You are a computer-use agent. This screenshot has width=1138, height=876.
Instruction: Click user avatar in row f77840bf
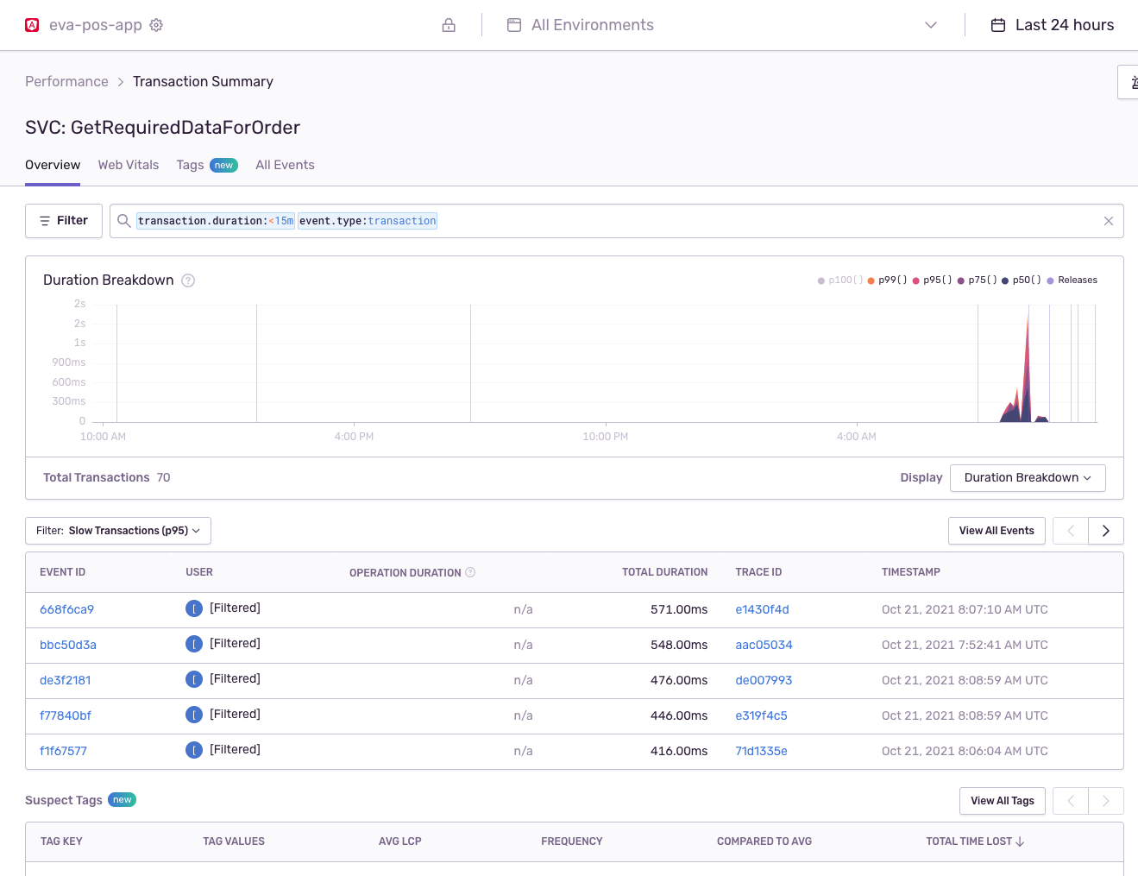pyautogui.click(x=194, y=715)
